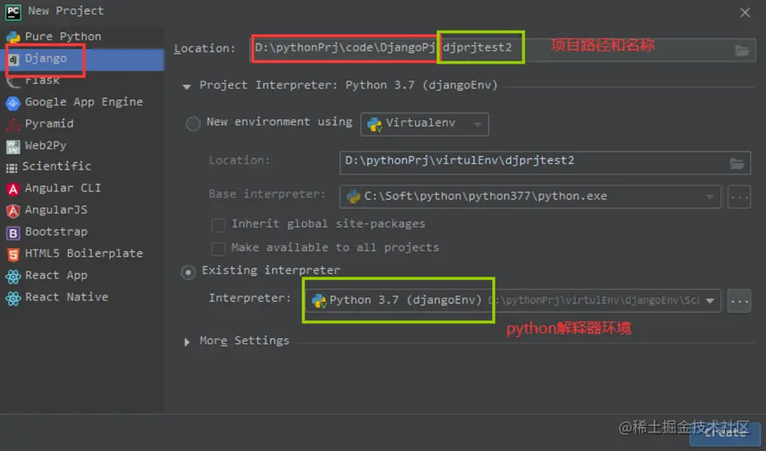Select React Native project type
The width and height of the screenshot is (766, 451).
click(82, 297)
